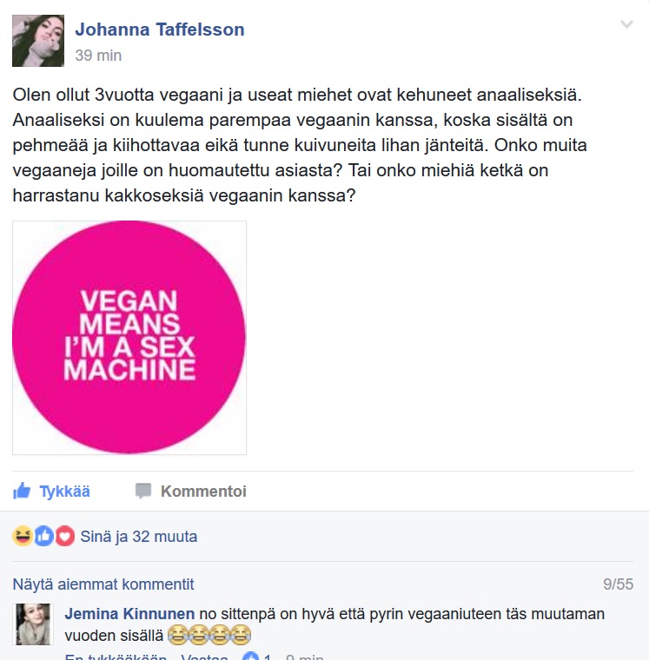The width and height of the screenshot is (649, 660).
Task: Open the post options chevron menu
Action: click(626, 24)
